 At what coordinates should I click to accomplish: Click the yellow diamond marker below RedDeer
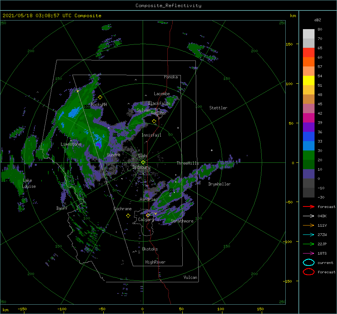154,121
